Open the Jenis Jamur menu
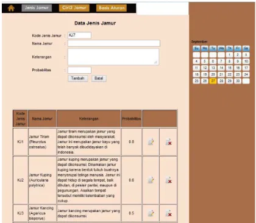256x223 pixels. pos(37,8)
